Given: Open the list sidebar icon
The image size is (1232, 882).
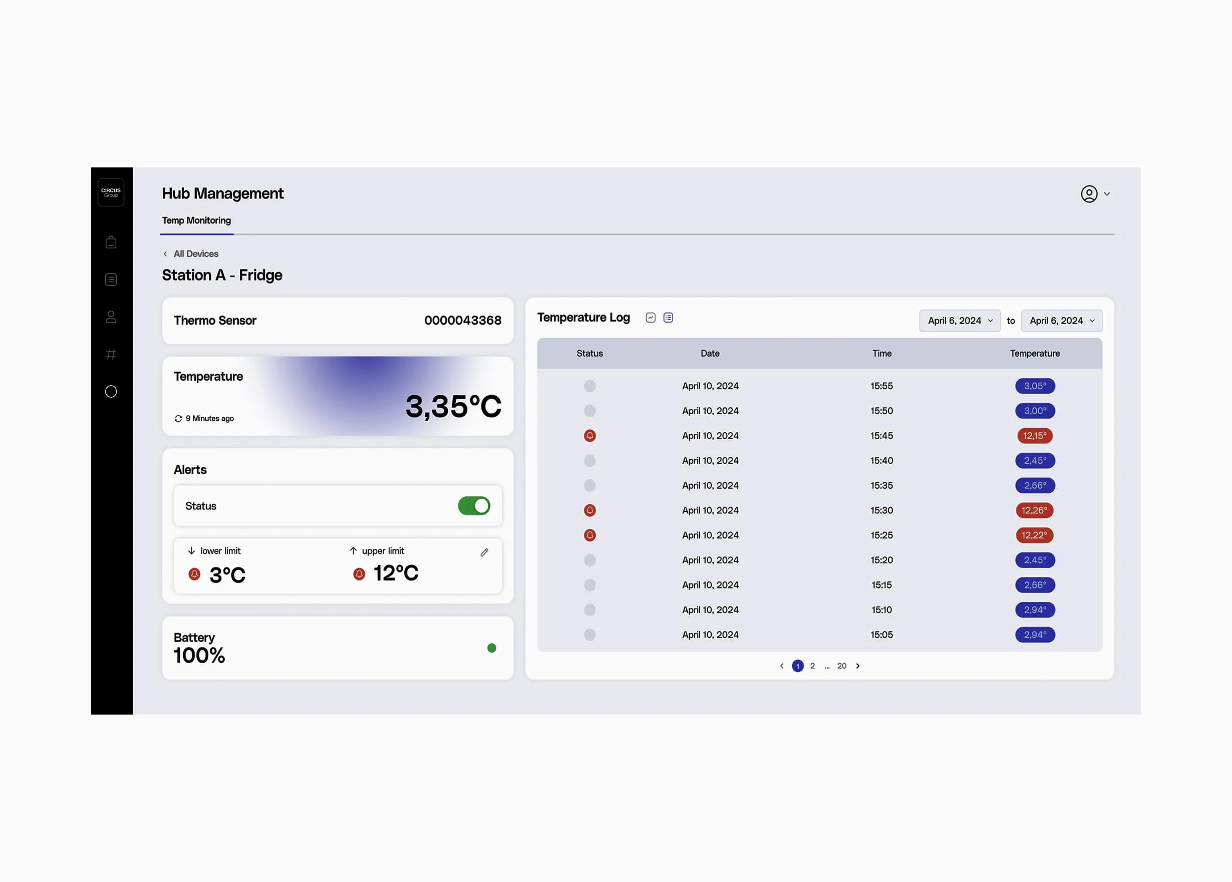Looking at the screenshot, I should [111, 279].
